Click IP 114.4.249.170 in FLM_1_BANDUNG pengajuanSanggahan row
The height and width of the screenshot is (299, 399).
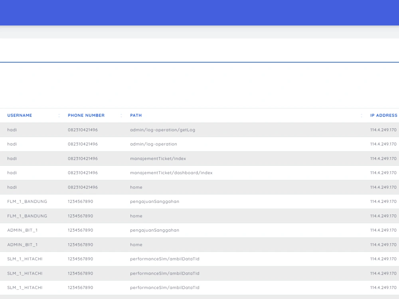click(383, 202)
